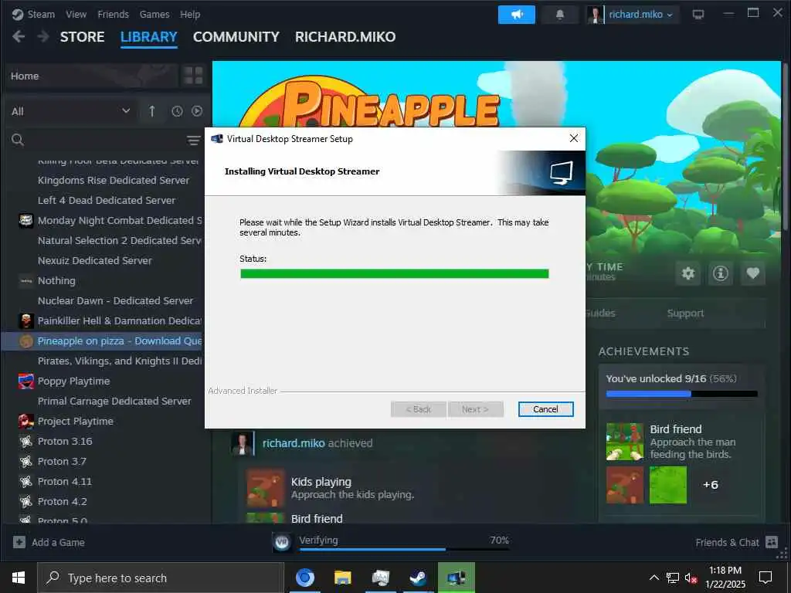Click the Bird friend achievement thumbnail
This screenshot has height=593, width=791.
[624, 442]
